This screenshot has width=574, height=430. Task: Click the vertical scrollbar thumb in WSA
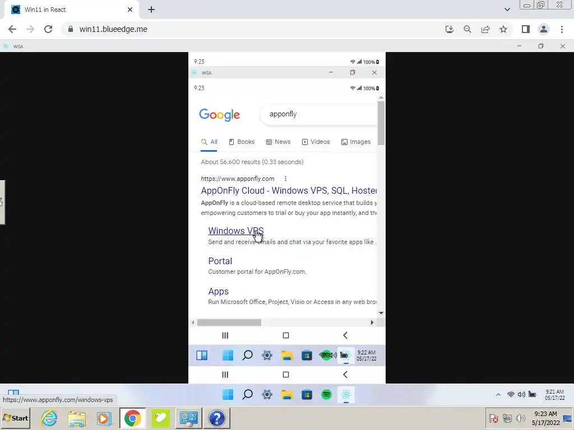381,123
